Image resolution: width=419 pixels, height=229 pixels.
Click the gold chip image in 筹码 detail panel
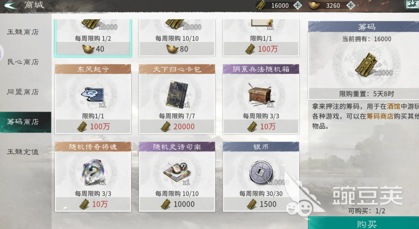(366, 63)
